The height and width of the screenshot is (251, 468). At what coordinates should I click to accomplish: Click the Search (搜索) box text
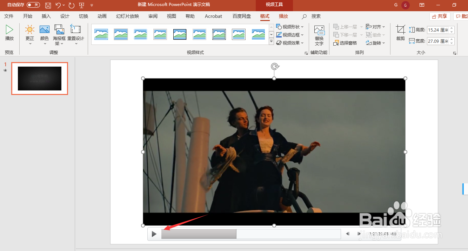pyautogui.click(x=316, y=16)
